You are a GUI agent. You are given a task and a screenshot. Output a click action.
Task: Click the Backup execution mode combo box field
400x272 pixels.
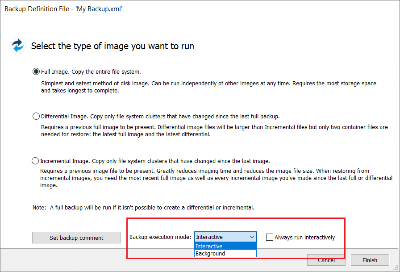point(225,237)
